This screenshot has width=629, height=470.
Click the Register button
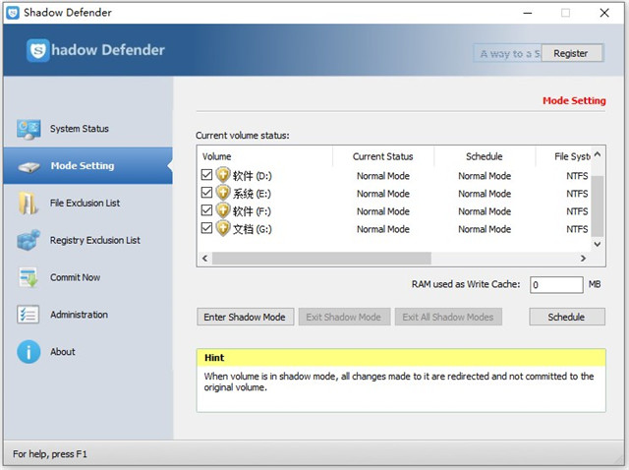pos(572,53)
